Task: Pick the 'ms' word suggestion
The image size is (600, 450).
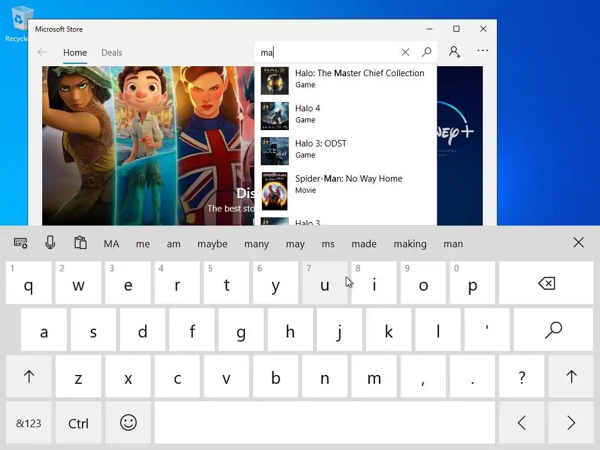Action: (x=328, y=244)
